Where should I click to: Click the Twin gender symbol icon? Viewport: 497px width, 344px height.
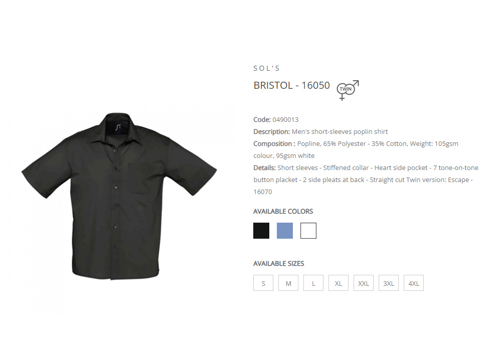point(348,90)
